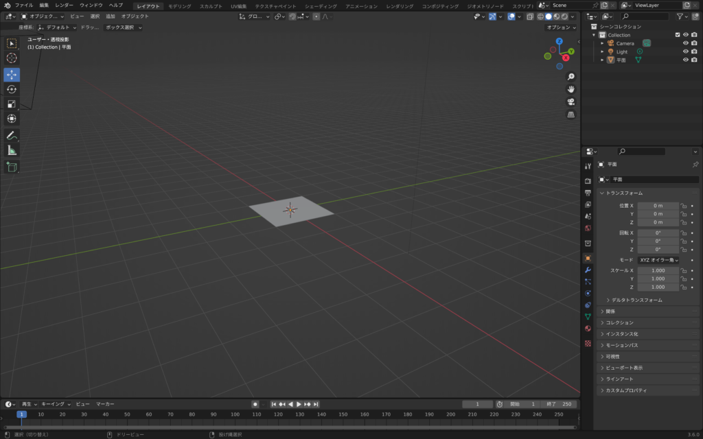Open the World properties tab
Screen dimensions: 703x439
click(x=588, y=228)
